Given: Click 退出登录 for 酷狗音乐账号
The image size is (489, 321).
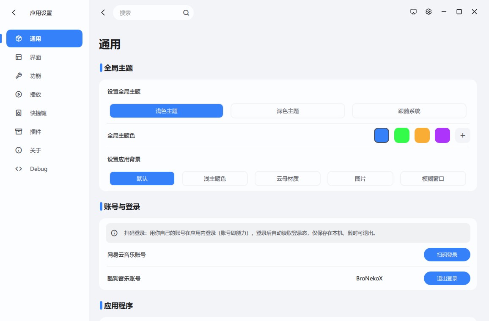Looking at the screenshot, I should 447,278.
